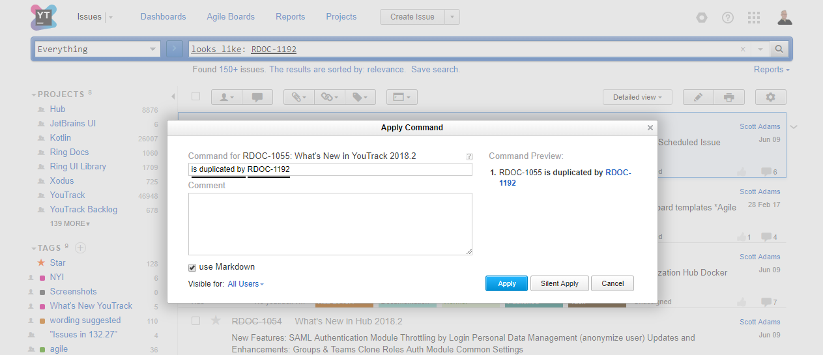Open the services grid icon
Viewport: 823px width, 355px height.
(x=754, y=18)
